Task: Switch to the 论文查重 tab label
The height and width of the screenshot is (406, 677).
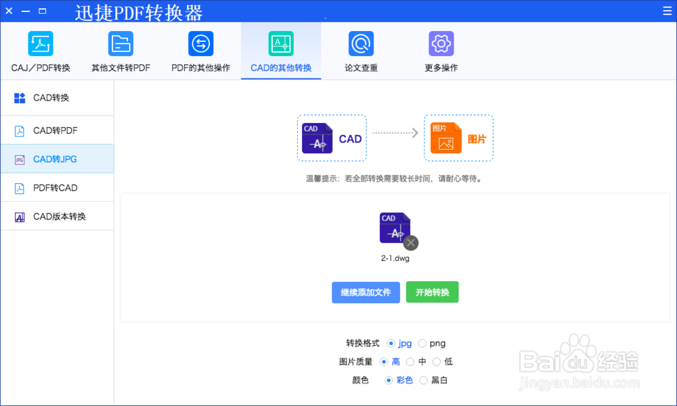Action: coord(361,68)
